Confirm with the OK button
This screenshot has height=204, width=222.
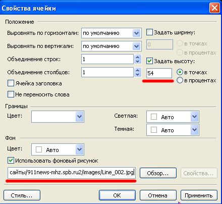[117, 195]
